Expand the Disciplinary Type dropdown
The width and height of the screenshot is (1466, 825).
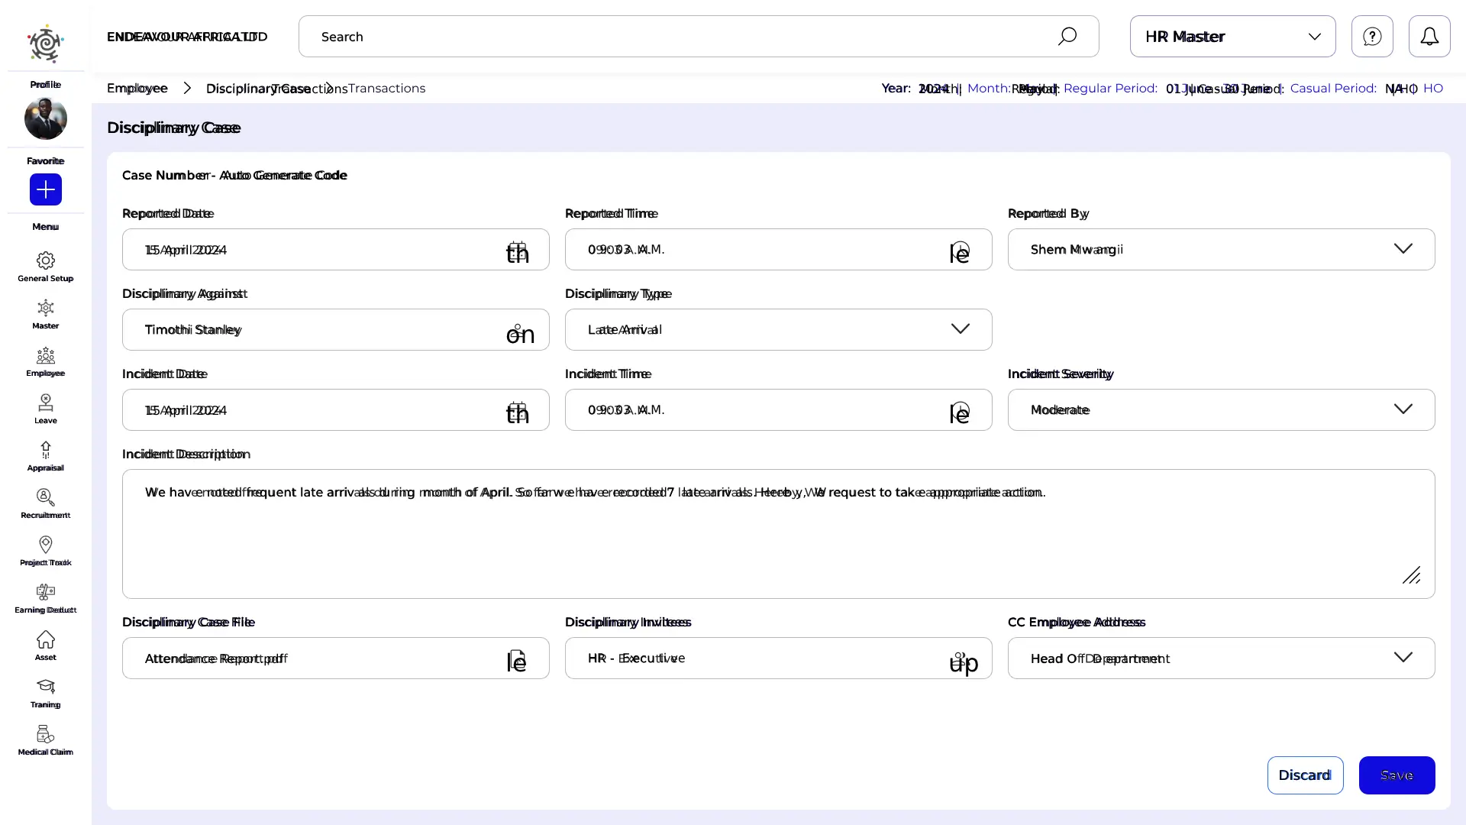click(777, 330)
